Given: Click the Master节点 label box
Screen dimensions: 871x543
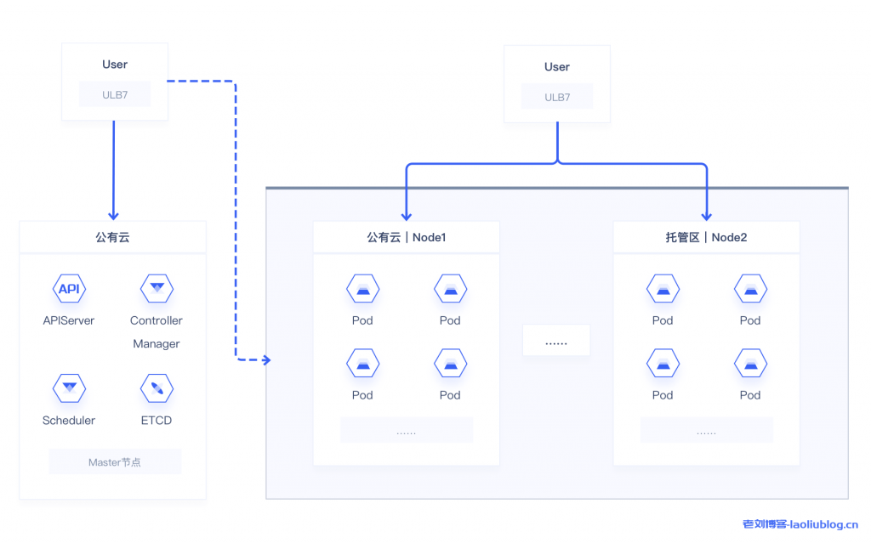Looking at the screenshot, I should coord(115,462).
